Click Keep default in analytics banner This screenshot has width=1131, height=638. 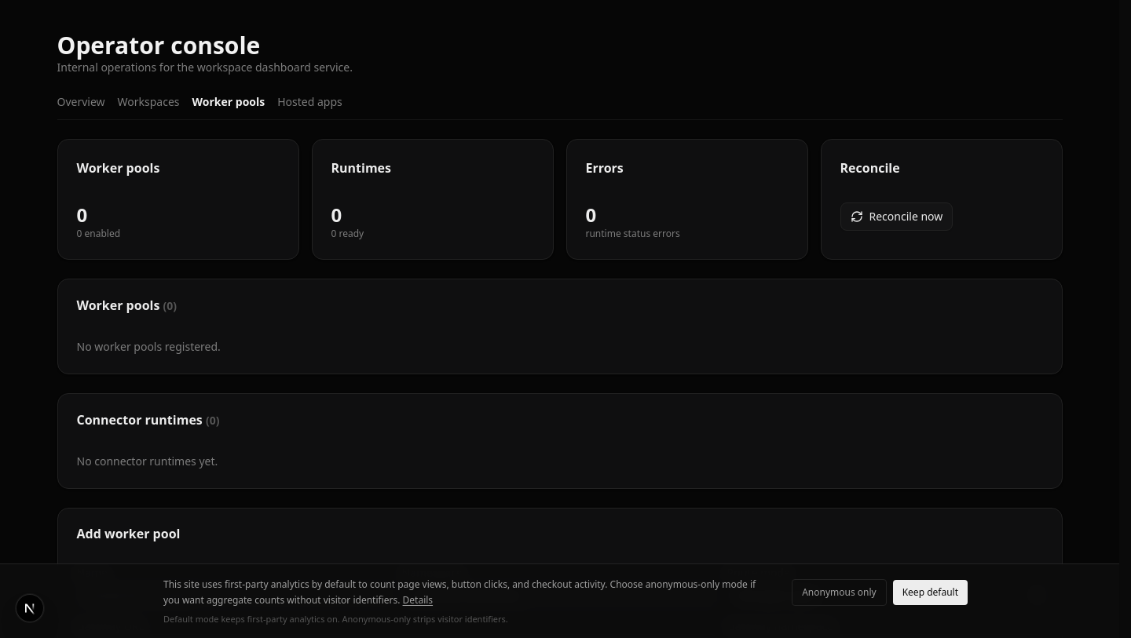click(x=930, y=592)
